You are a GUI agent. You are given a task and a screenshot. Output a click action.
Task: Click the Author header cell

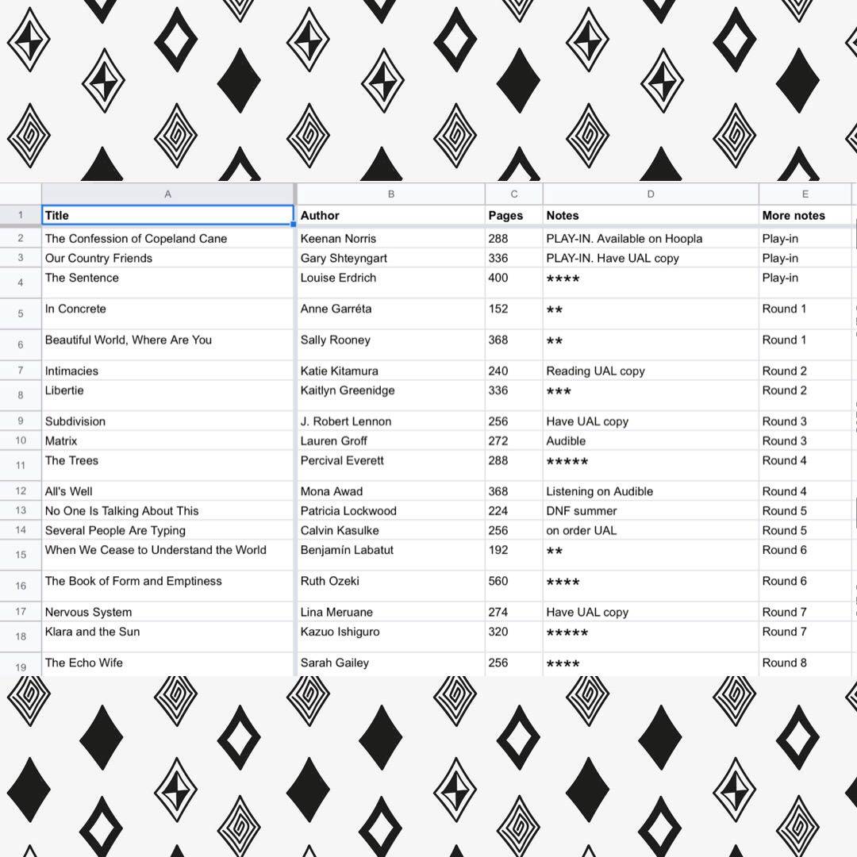point(390,215)
